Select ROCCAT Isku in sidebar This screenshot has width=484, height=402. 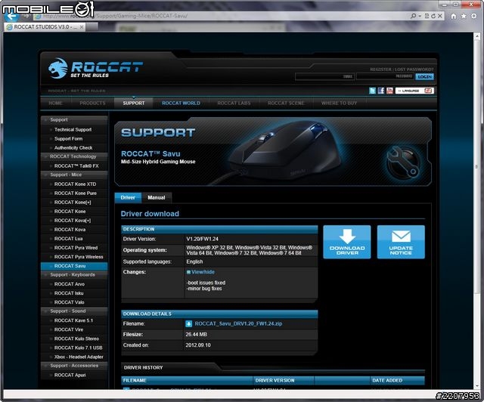coord(69,293)
